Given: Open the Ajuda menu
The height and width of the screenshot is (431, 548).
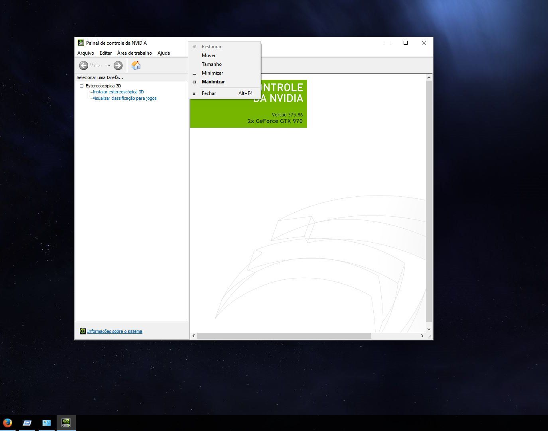Looking at the screenshot, I should pyautogui.click(x=164, y=53).
